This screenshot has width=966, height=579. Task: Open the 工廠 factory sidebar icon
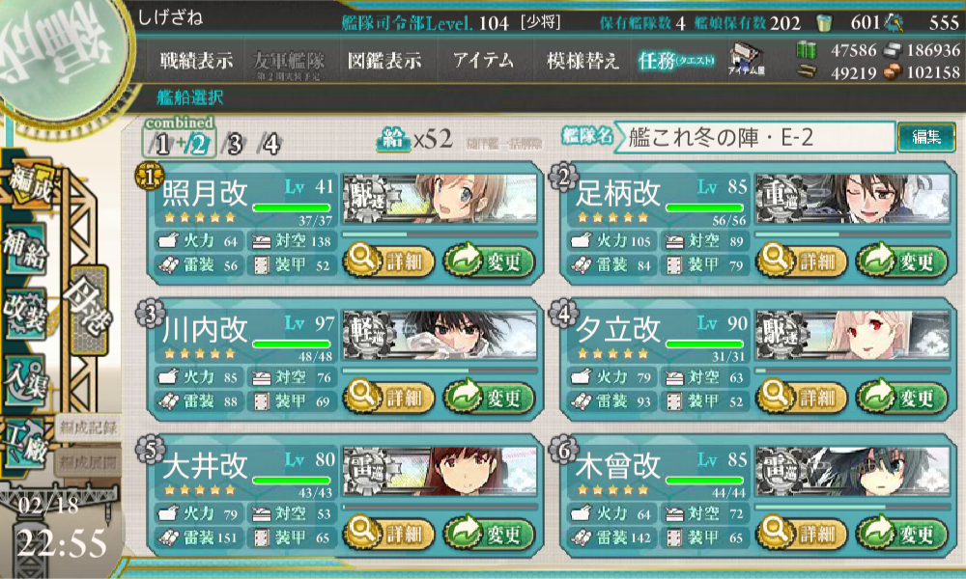pos(25,444)
